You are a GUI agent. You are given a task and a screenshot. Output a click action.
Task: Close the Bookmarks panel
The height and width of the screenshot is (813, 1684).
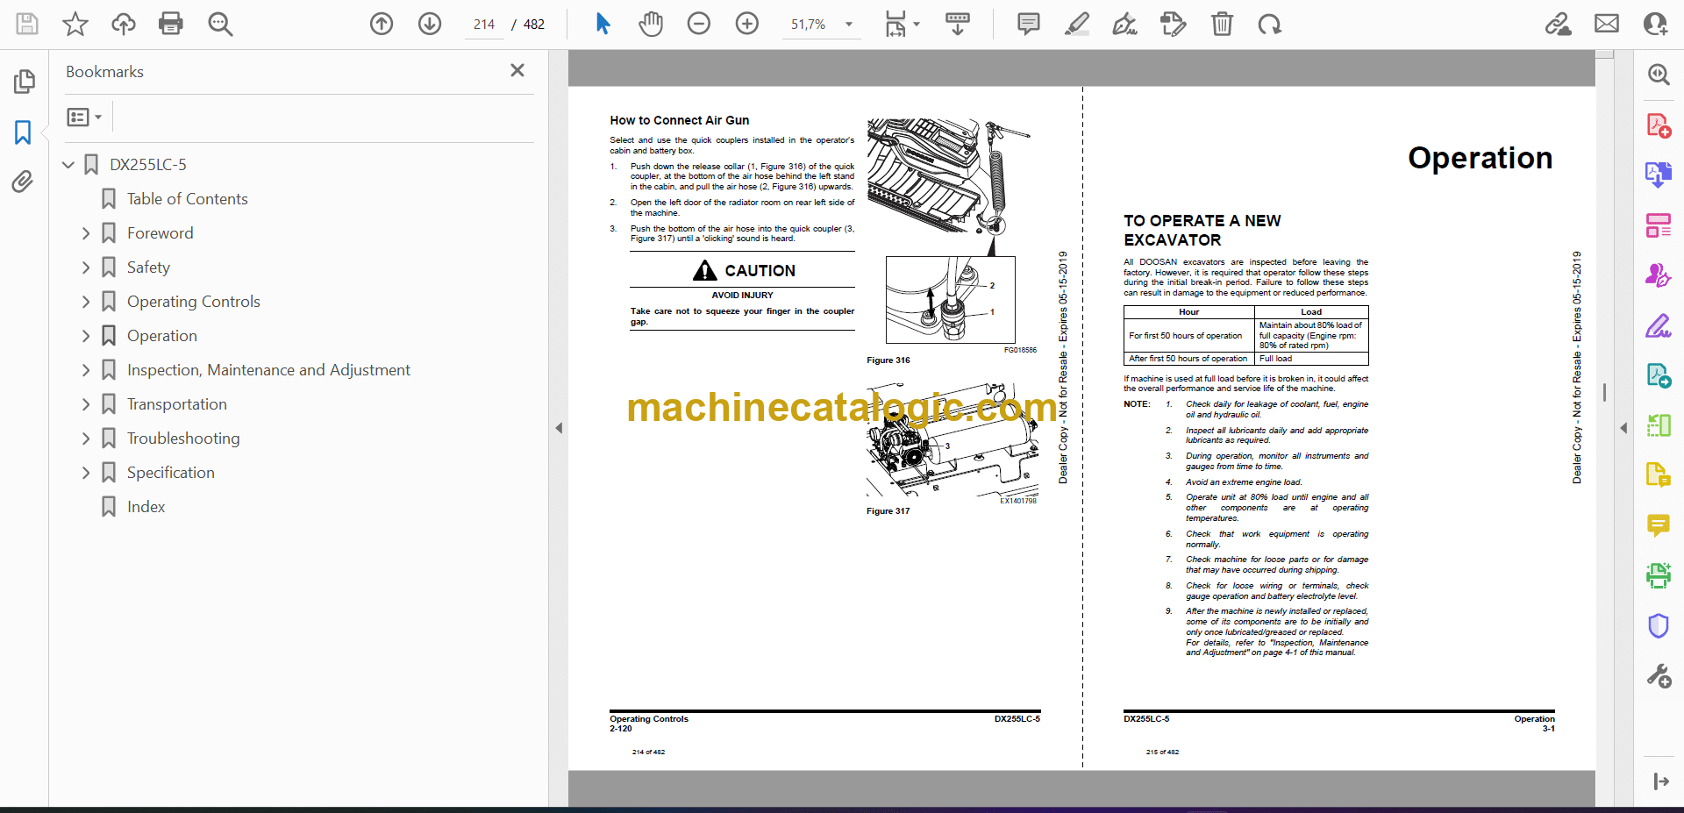[x=517, y=71]
